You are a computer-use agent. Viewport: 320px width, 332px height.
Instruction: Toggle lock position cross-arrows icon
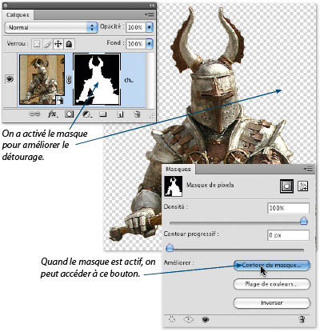(58, 44)
